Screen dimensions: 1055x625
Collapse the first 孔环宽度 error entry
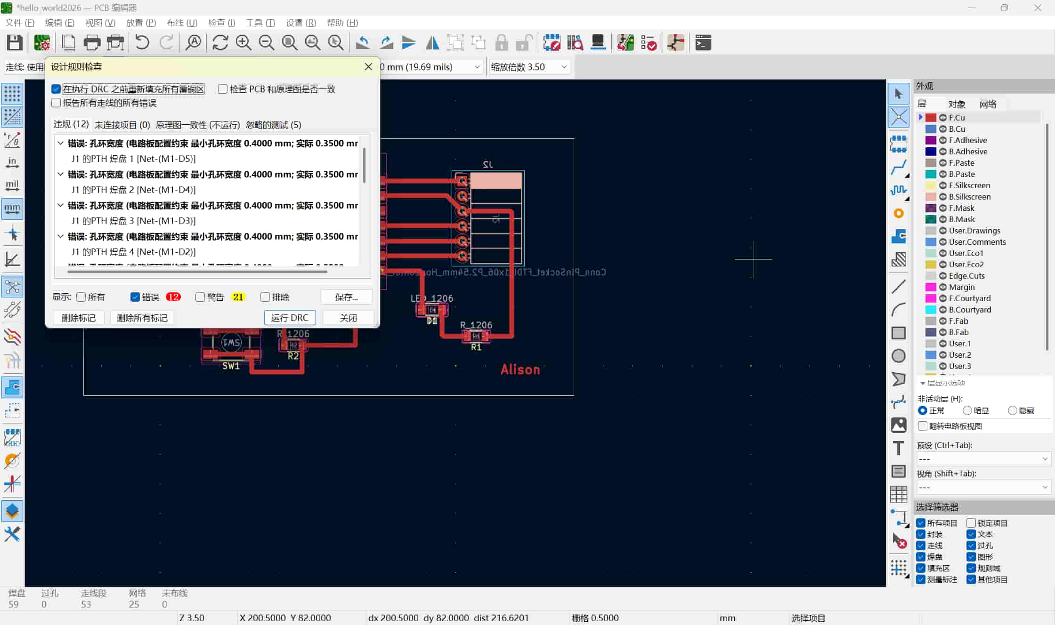click(60, 143)
